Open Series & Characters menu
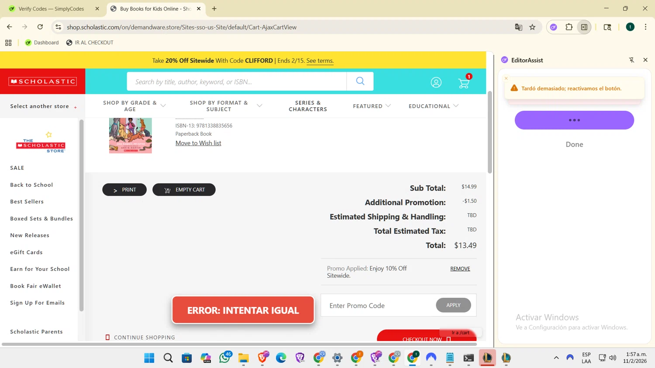 (x=308, y=106)
